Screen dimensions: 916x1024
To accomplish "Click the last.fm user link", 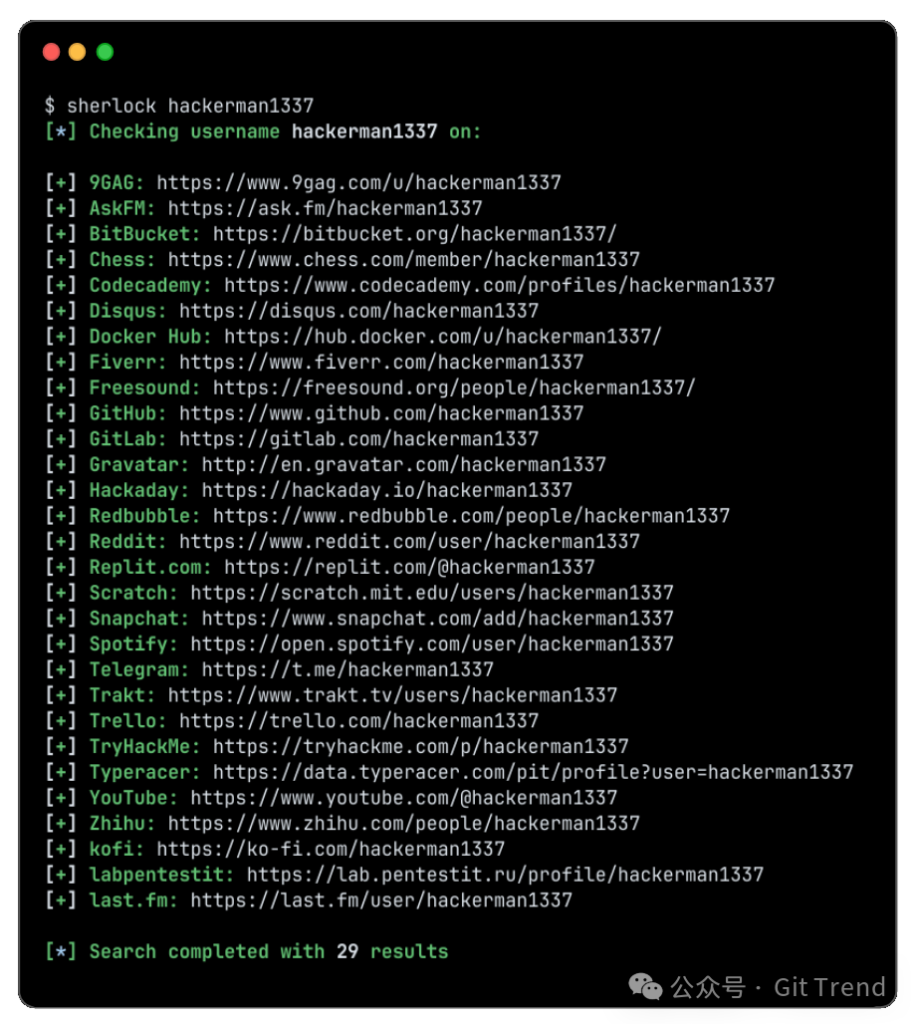I will 381,900.
